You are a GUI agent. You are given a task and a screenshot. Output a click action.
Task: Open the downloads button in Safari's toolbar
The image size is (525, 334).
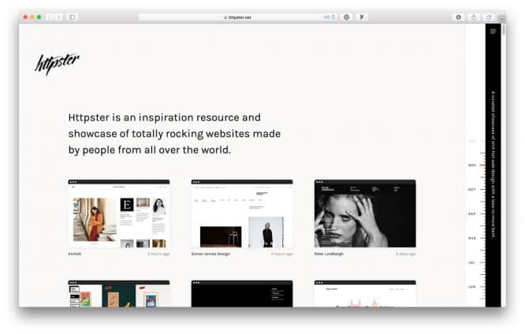[x=458, y=17]
